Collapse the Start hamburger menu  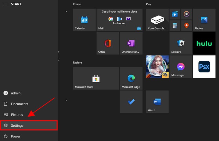[5, 4]
